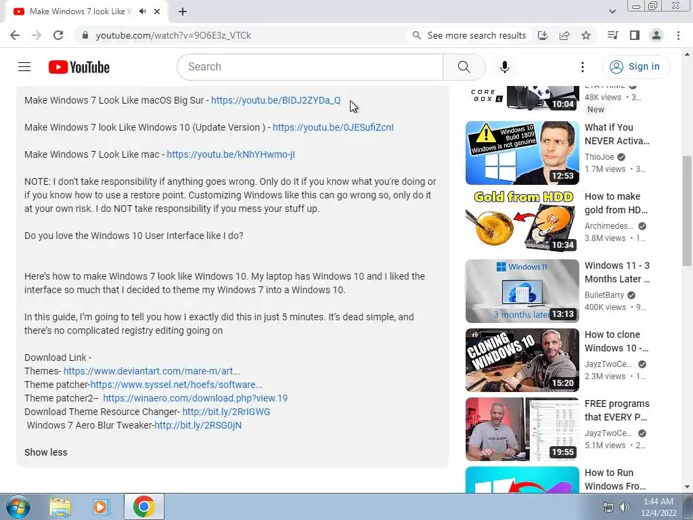View site info via the padlock icon
The width and height of the screenshot is (693, 520).
85,35
